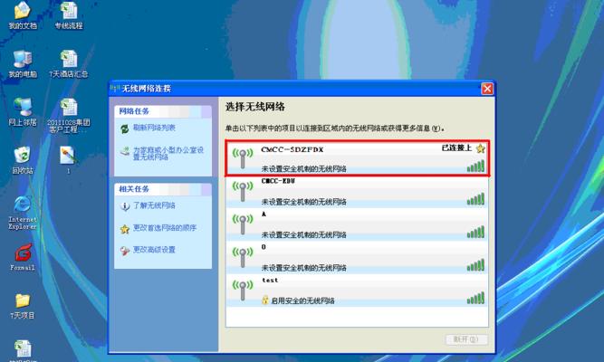Click the preferred star next to 已连接上
Viewport: 604px width, 362px height.
(x=480, y=148)
